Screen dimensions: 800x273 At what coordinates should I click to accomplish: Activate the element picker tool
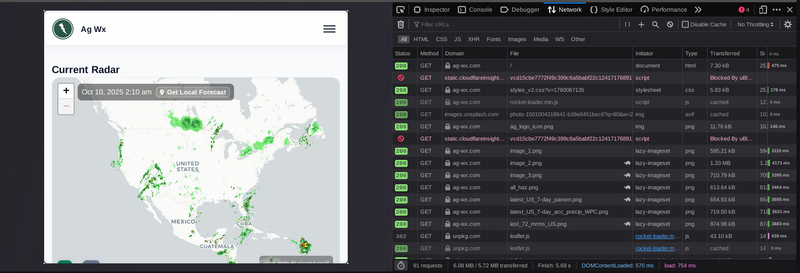[401, 10]
